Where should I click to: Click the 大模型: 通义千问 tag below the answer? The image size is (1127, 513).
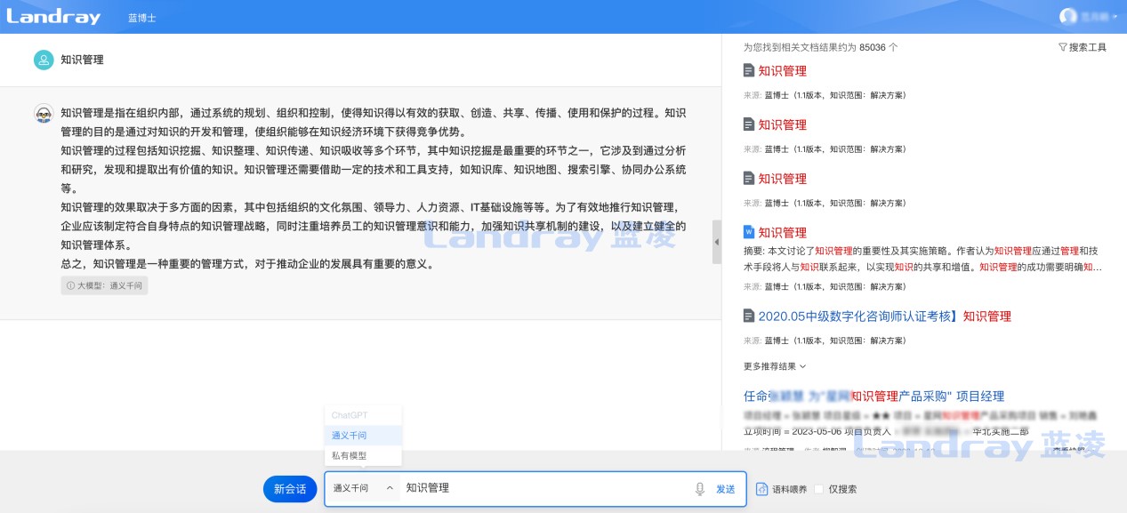[104, 285]
